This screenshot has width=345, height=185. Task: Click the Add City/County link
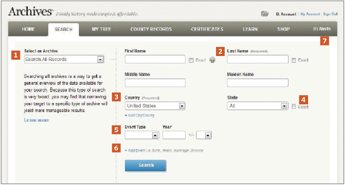(x=139, y=115)
